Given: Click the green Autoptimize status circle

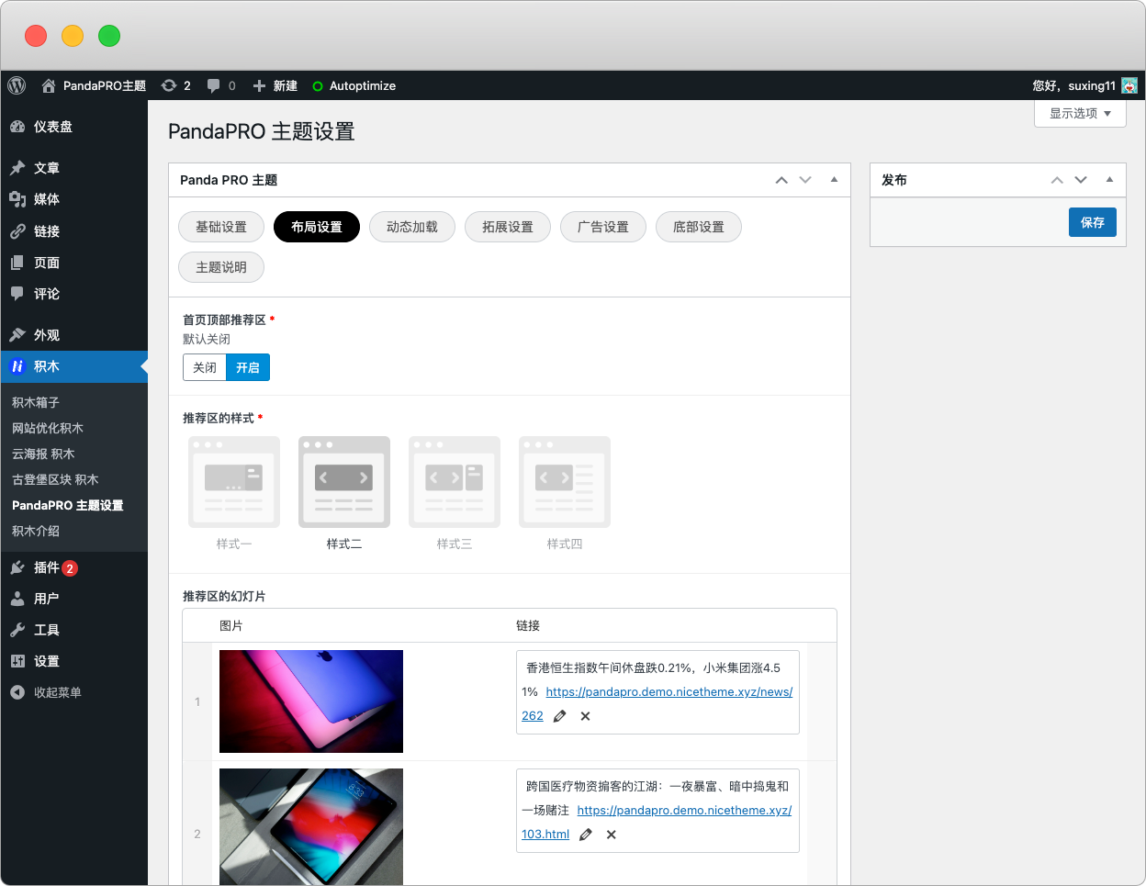Looking at the screenshot, I should [x=318, y=86].
